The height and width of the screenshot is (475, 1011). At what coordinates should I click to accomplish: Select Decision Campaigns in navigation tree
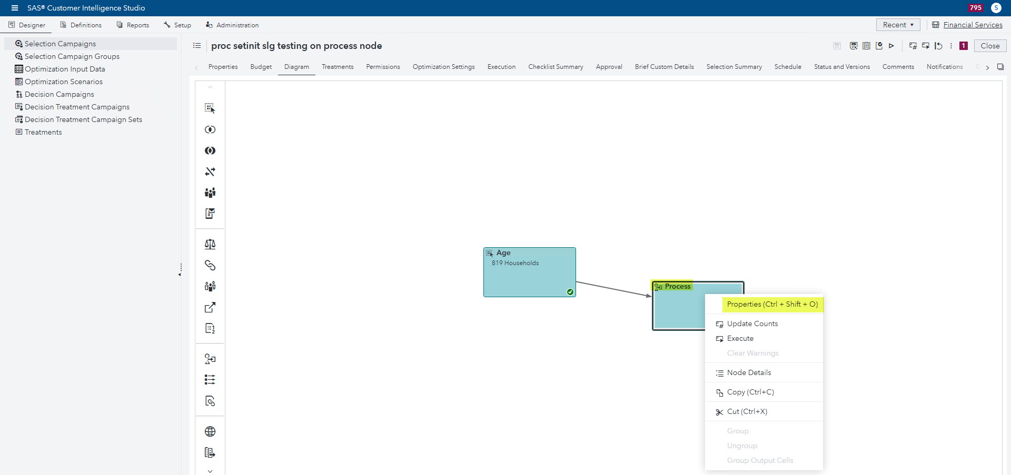click(x=60, y=94)
